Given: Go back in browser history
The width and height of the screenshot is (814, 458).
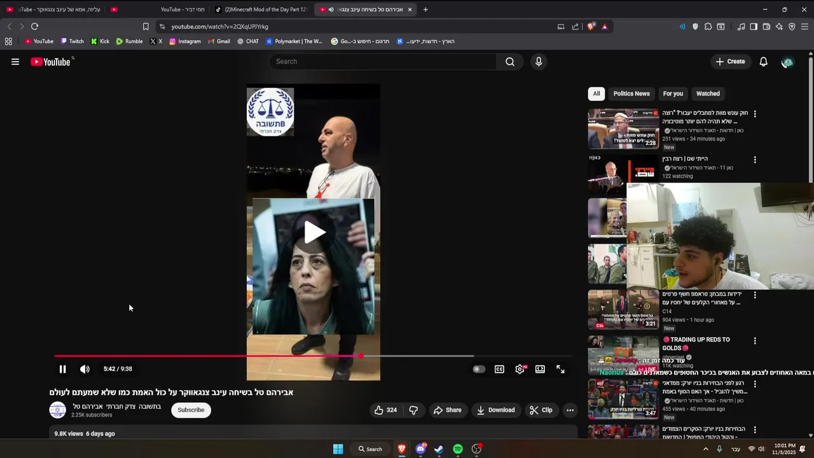Looking at the screenshot, I should (9, 26).
